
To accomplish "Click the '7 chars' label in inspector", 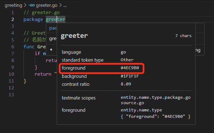I will click(183, 36).
